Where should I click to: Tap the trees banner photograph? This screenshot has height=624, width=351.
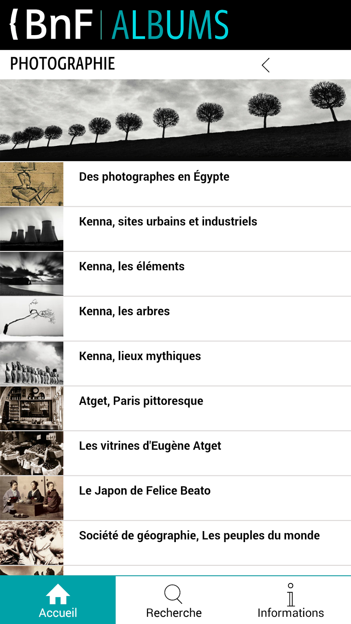point(175,120)
